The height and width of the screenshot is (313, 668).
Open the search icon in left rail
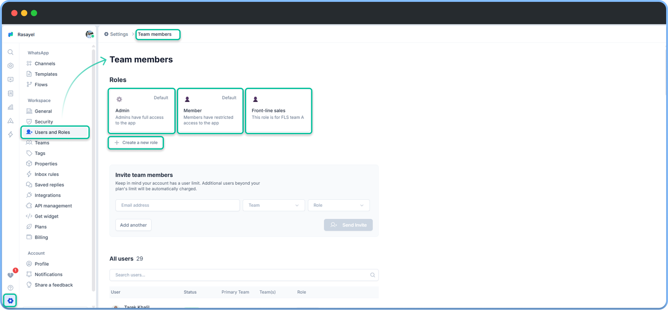[x=11, y=52]
